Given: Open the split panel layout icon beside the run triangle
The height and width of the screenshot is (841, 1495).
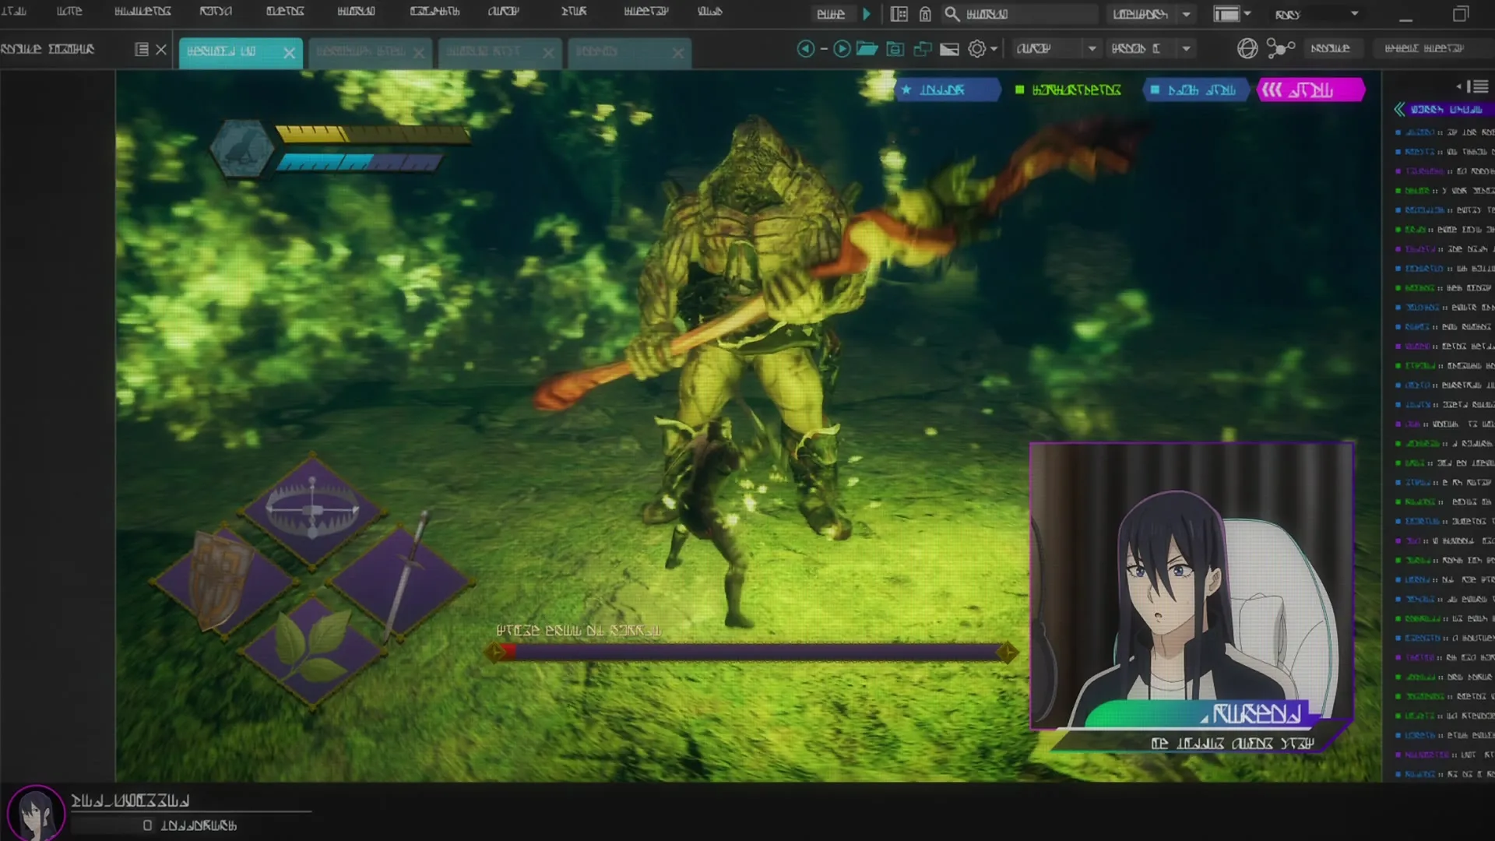Looking at the screenshot, I should pos(899,14).
